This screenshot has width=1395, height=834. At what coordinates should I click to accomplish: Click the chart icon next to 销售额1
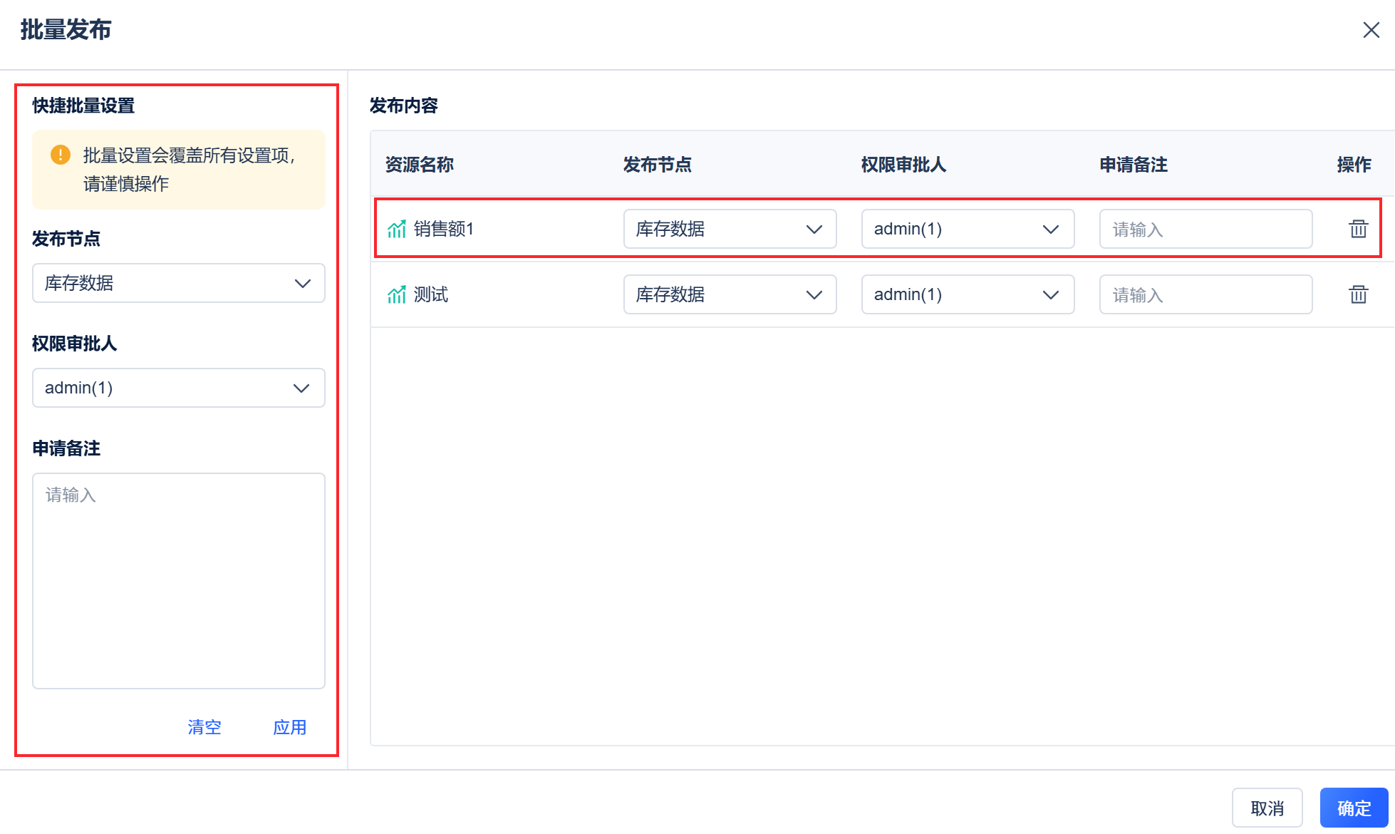point(397,229)
